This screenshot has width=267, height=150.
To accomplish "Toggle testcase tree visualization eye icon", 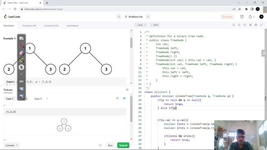I will 124,98.
